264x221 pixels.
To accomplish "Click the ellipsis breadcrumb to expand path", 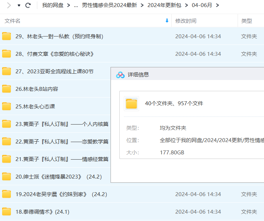I will click(76, 5).
